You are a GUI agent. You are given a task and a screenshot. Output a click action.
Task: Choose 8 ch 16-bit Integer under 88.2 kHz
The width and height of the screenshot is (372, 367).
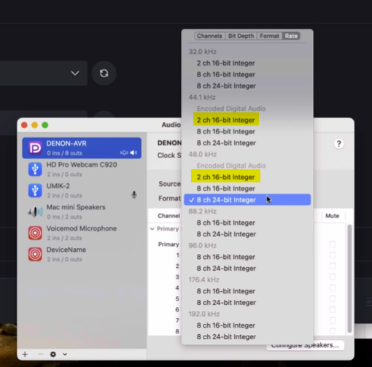(x=247, y=223)
